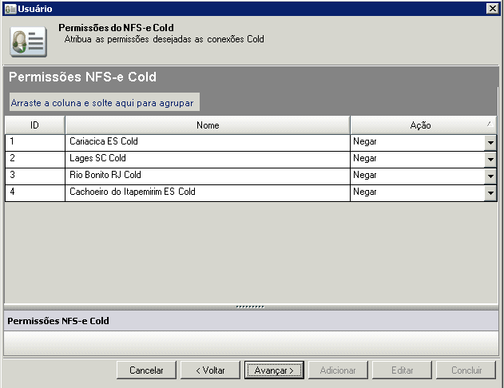Click the user card icon in header

pyautogui.click(x=28, y=41)
